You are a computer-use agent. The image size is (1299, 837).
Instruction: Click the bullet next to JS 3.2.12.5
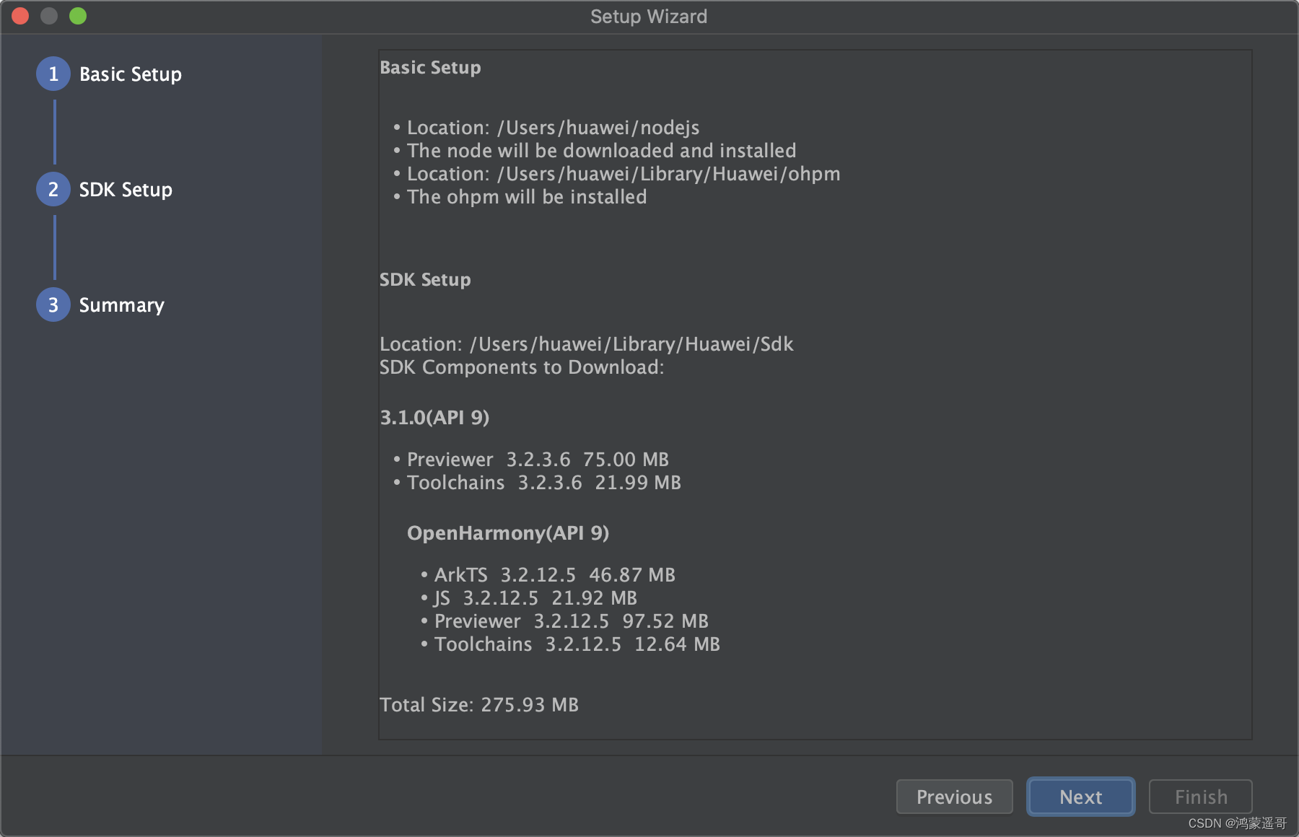pos(423,597)
